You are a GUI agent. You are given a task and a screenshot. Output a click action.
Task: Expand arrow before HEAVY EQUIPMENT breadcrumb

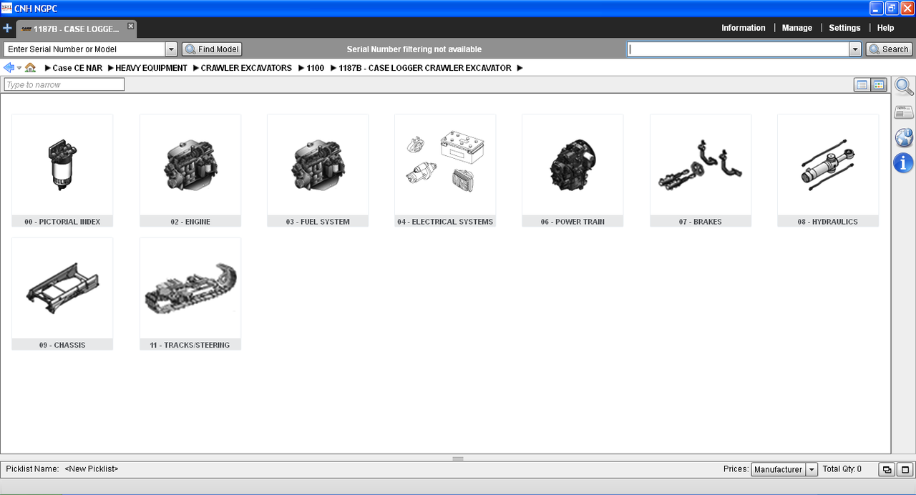pyautogui.click(x=111, y=68)
